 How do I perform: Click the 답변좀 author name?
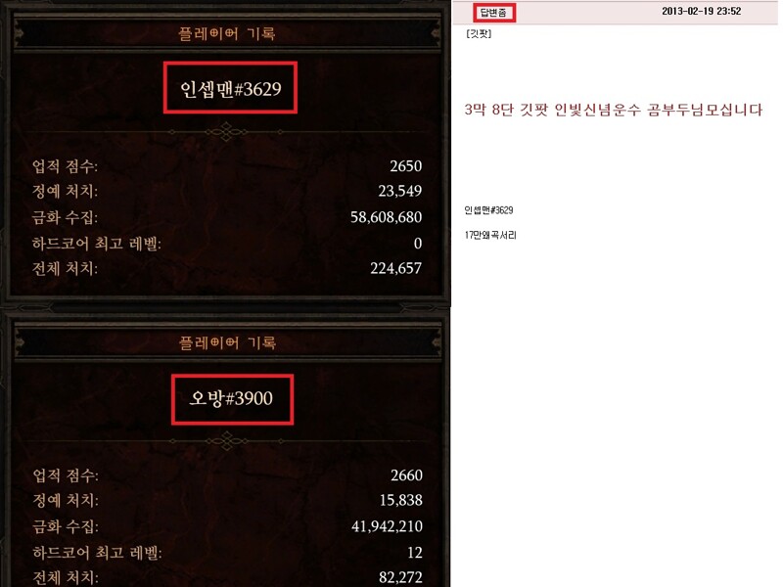pos(494,13)
